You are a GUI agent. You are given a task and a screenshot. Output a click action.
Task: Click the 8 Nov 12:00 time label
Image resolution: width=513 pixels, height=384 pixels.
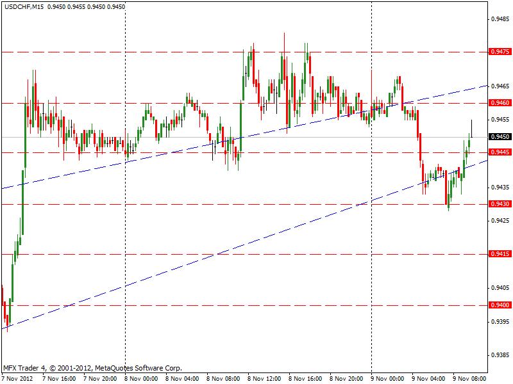[264, 379]
